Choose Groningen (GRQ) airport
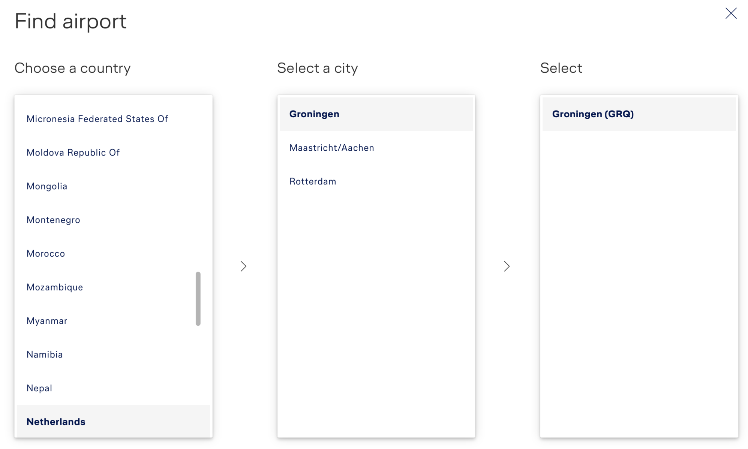 coord(639,114)
